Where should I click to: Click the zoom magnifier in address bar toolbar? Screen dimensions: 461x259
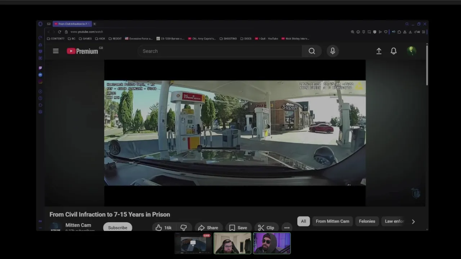pyautogui.click(x=353, y=32)
